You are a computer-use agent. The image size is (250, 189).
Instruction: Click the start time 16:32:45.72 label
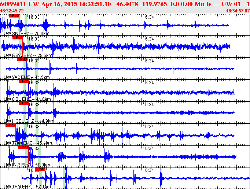(12, 11)
